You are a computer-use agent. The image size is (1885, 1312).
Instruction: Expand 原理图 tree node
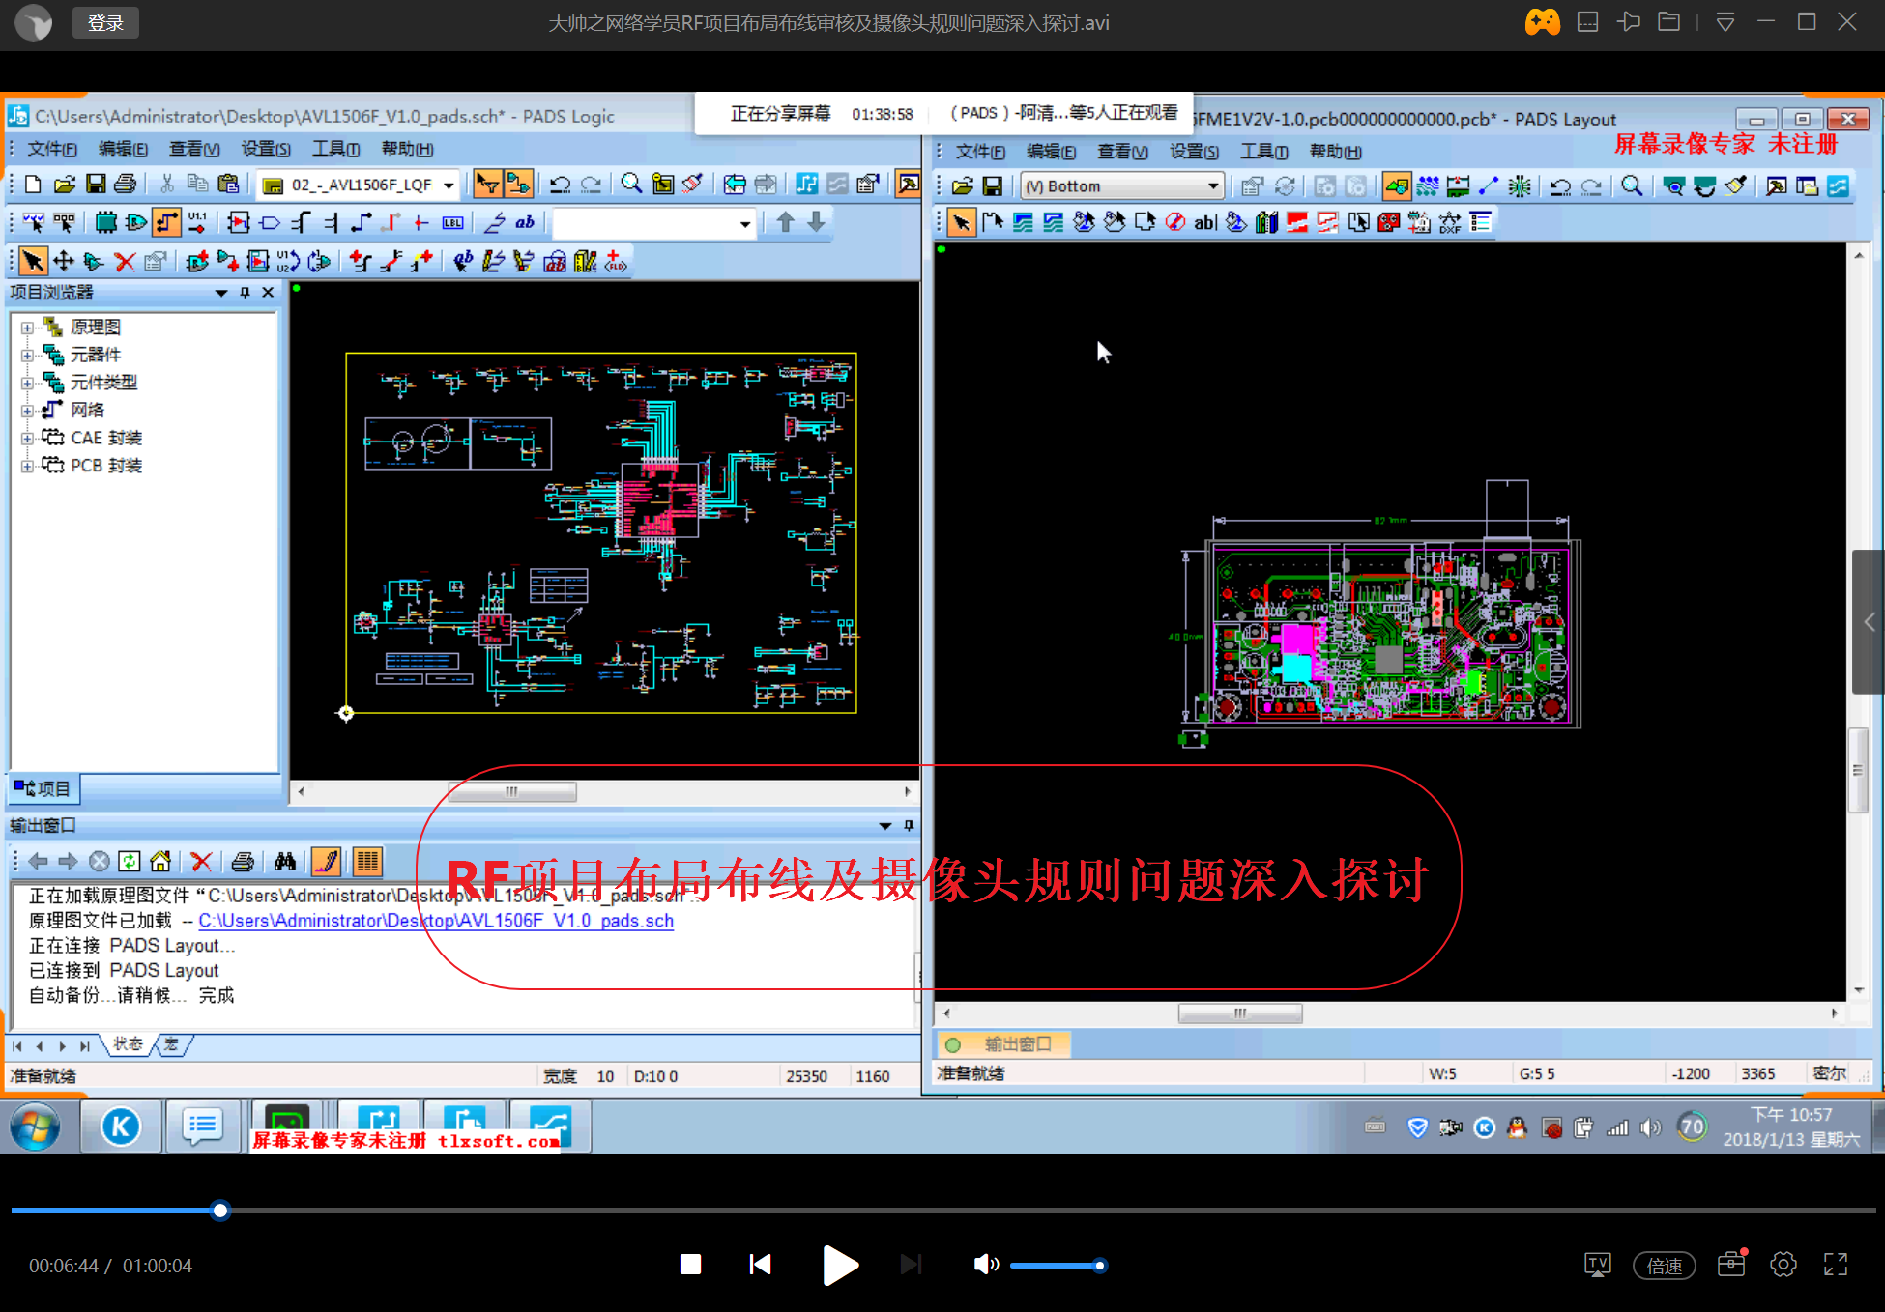pos(27,328)
